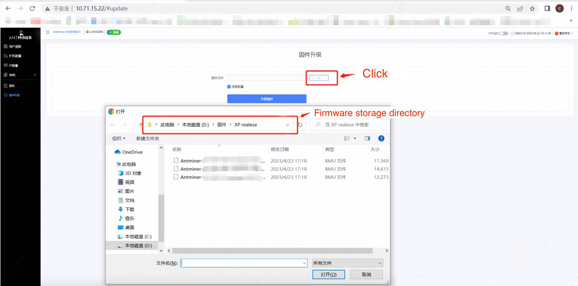Go up one folder level in dialog

tap(141, 125)
